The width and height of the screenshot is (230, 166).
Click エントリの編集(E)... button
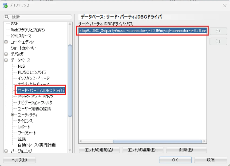tap(143, 150)
